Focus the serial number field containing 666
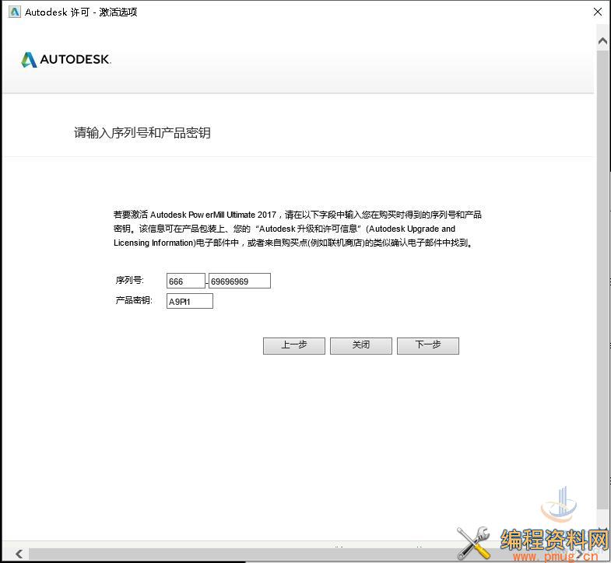This screenshot has width=611, height=563. 186,281
